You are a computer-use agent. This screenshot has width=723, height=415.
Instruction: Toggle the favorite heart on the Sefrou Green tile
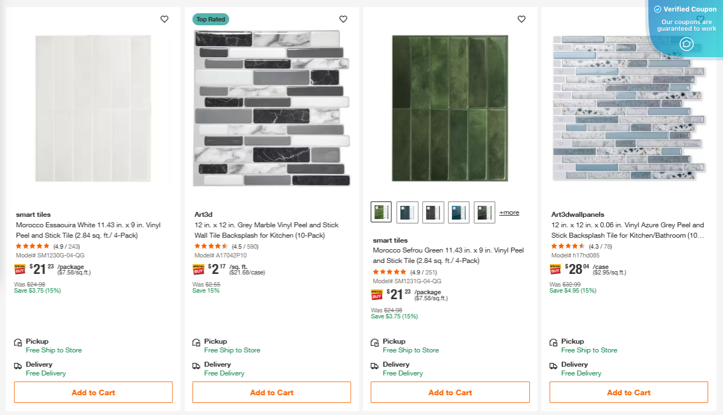click(x=522, y=19)
